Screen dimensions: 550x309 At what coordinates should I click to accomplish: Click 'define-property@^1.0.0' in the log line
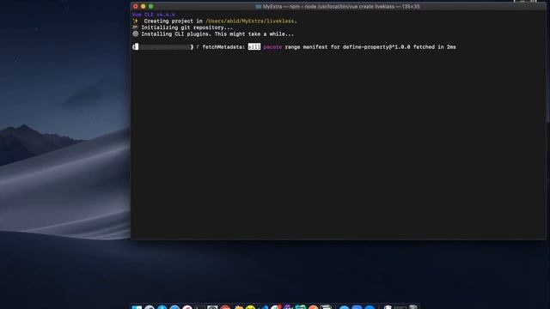(x=376, y=47)
